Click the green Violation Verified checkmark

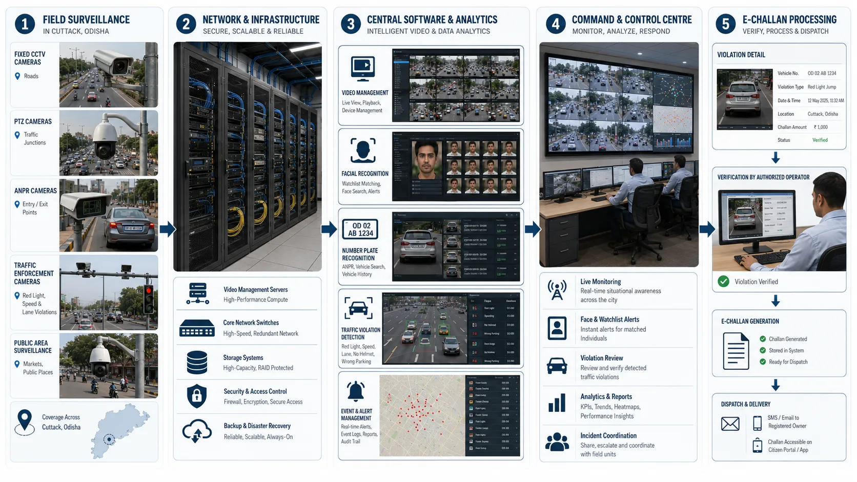click(724, 281)
